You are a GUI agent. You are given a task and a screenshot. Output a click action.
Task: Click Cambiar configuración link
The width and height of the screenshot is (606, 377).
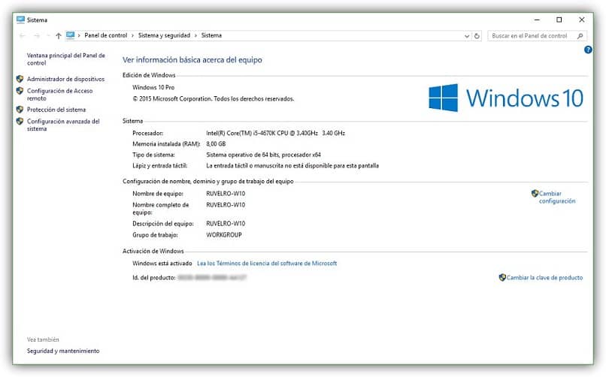(557, 198)
